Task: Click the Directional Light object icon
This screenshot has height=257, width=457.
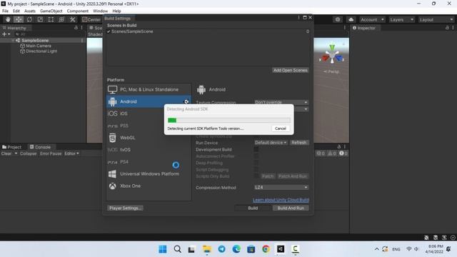Action: 22,51
